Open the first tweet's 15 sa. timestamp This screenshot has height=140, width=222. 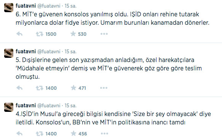pos(70,6)
